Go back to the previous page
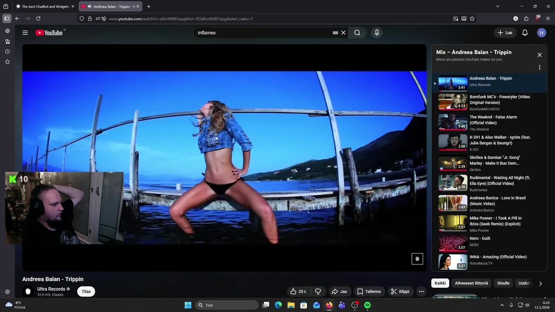Screen dimensions: 555x312 [17, 19]
